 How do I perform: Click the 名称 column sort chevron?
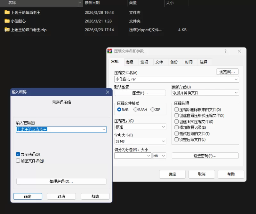80,3
